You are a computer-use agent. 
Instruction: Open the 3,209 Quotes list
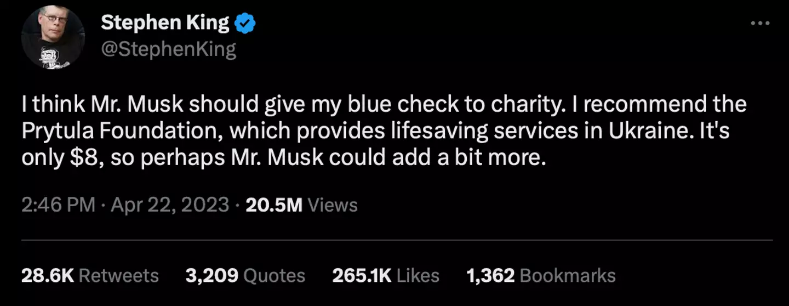(x=245, y=275)
